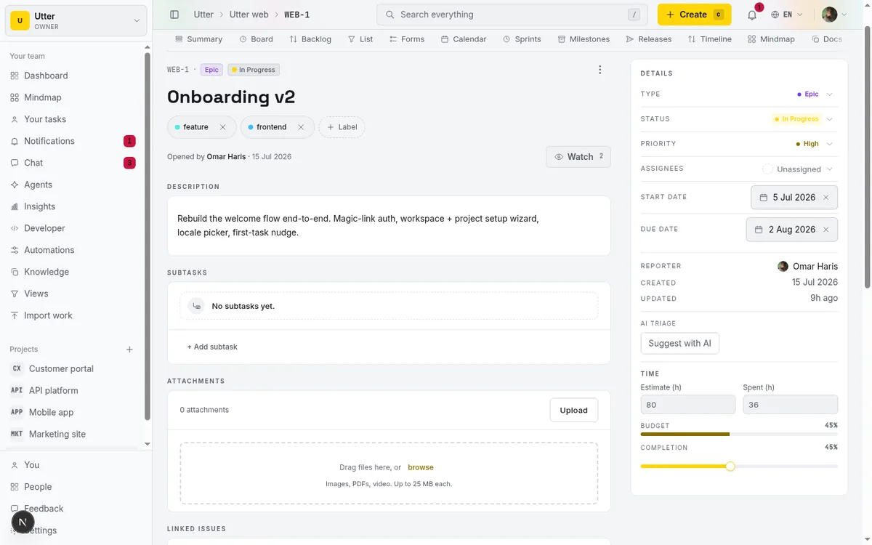Remove the feature label
The image size is (872, 545).
pyautogui.click(x=222, y=127)
